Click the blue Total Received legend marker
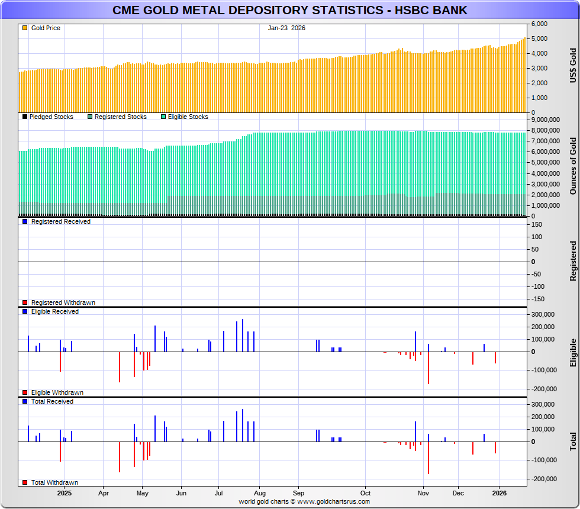This screenshot has width=580, height=509. pos(24,401)
